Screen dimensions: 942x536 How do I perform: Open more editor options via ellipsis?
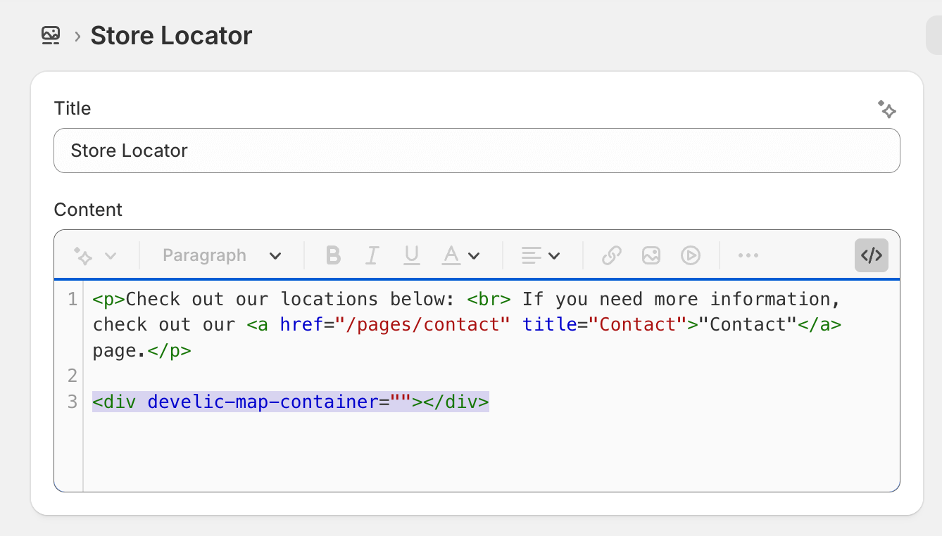tap(748, 255)
